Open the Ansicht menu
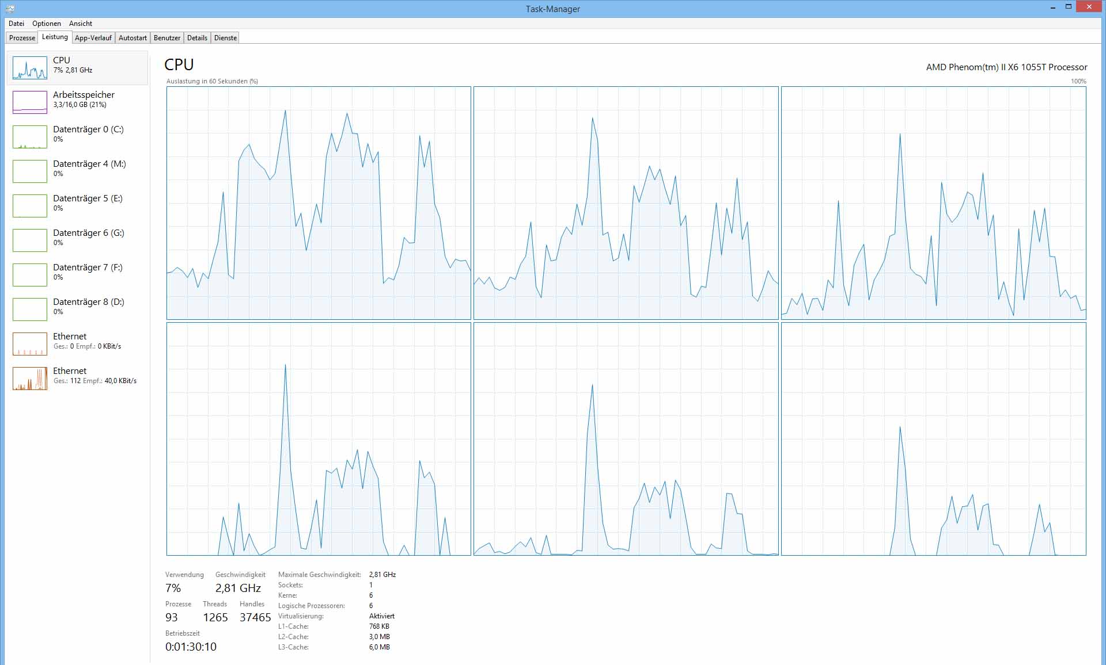The image size is (1106, 665). pyautogui.click(x=81, y=24)
